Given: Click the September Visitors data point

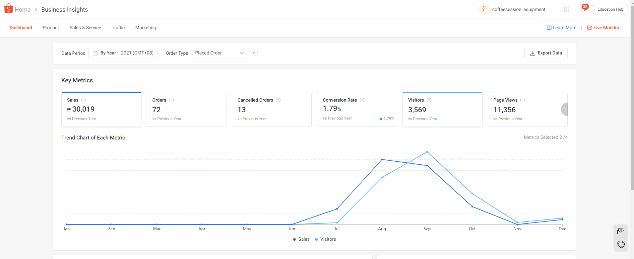Looking at the screenshot, I should (x=427, y=152).
